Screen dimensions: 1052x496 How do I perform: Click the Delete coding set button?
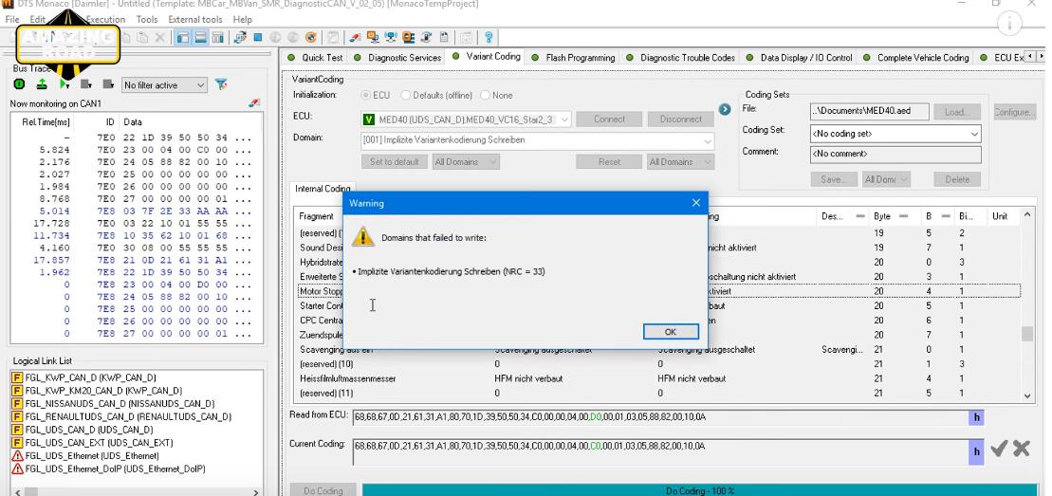point(957,179)
